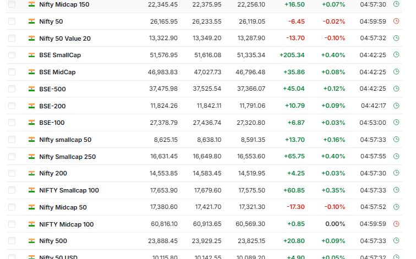Click the India flag icon beside Nifty Smallcap 250
416x259 pixels.
[31, 157]
